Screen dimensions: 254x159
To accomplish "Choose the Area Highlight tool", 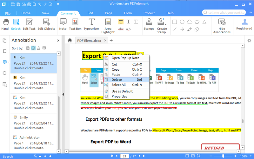I will tap(108, 26).
